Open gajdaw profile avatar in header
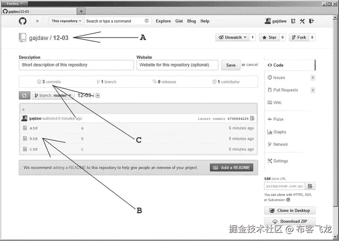The width and height of the screenshot is (339, 241). (267, 21)
